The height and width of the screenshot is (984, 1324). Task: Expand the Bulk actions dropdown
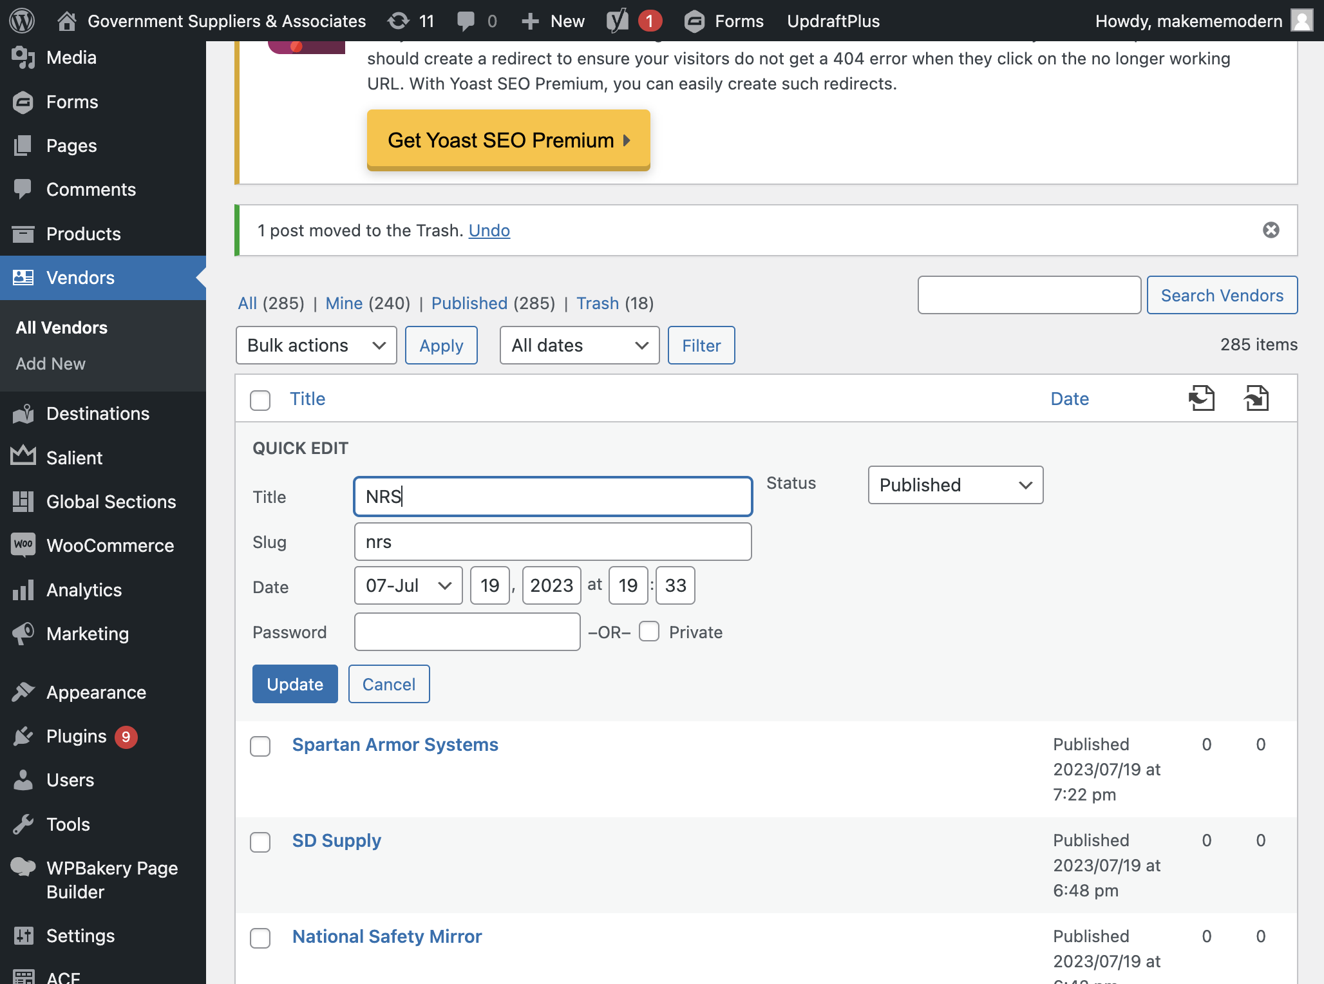pyautogui.click(x=316, y=345)
